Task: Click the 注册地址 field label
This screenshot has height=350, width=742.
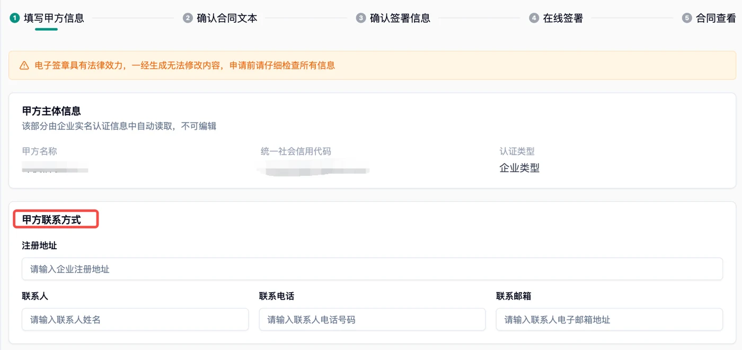Action: [x=39, y=246]
